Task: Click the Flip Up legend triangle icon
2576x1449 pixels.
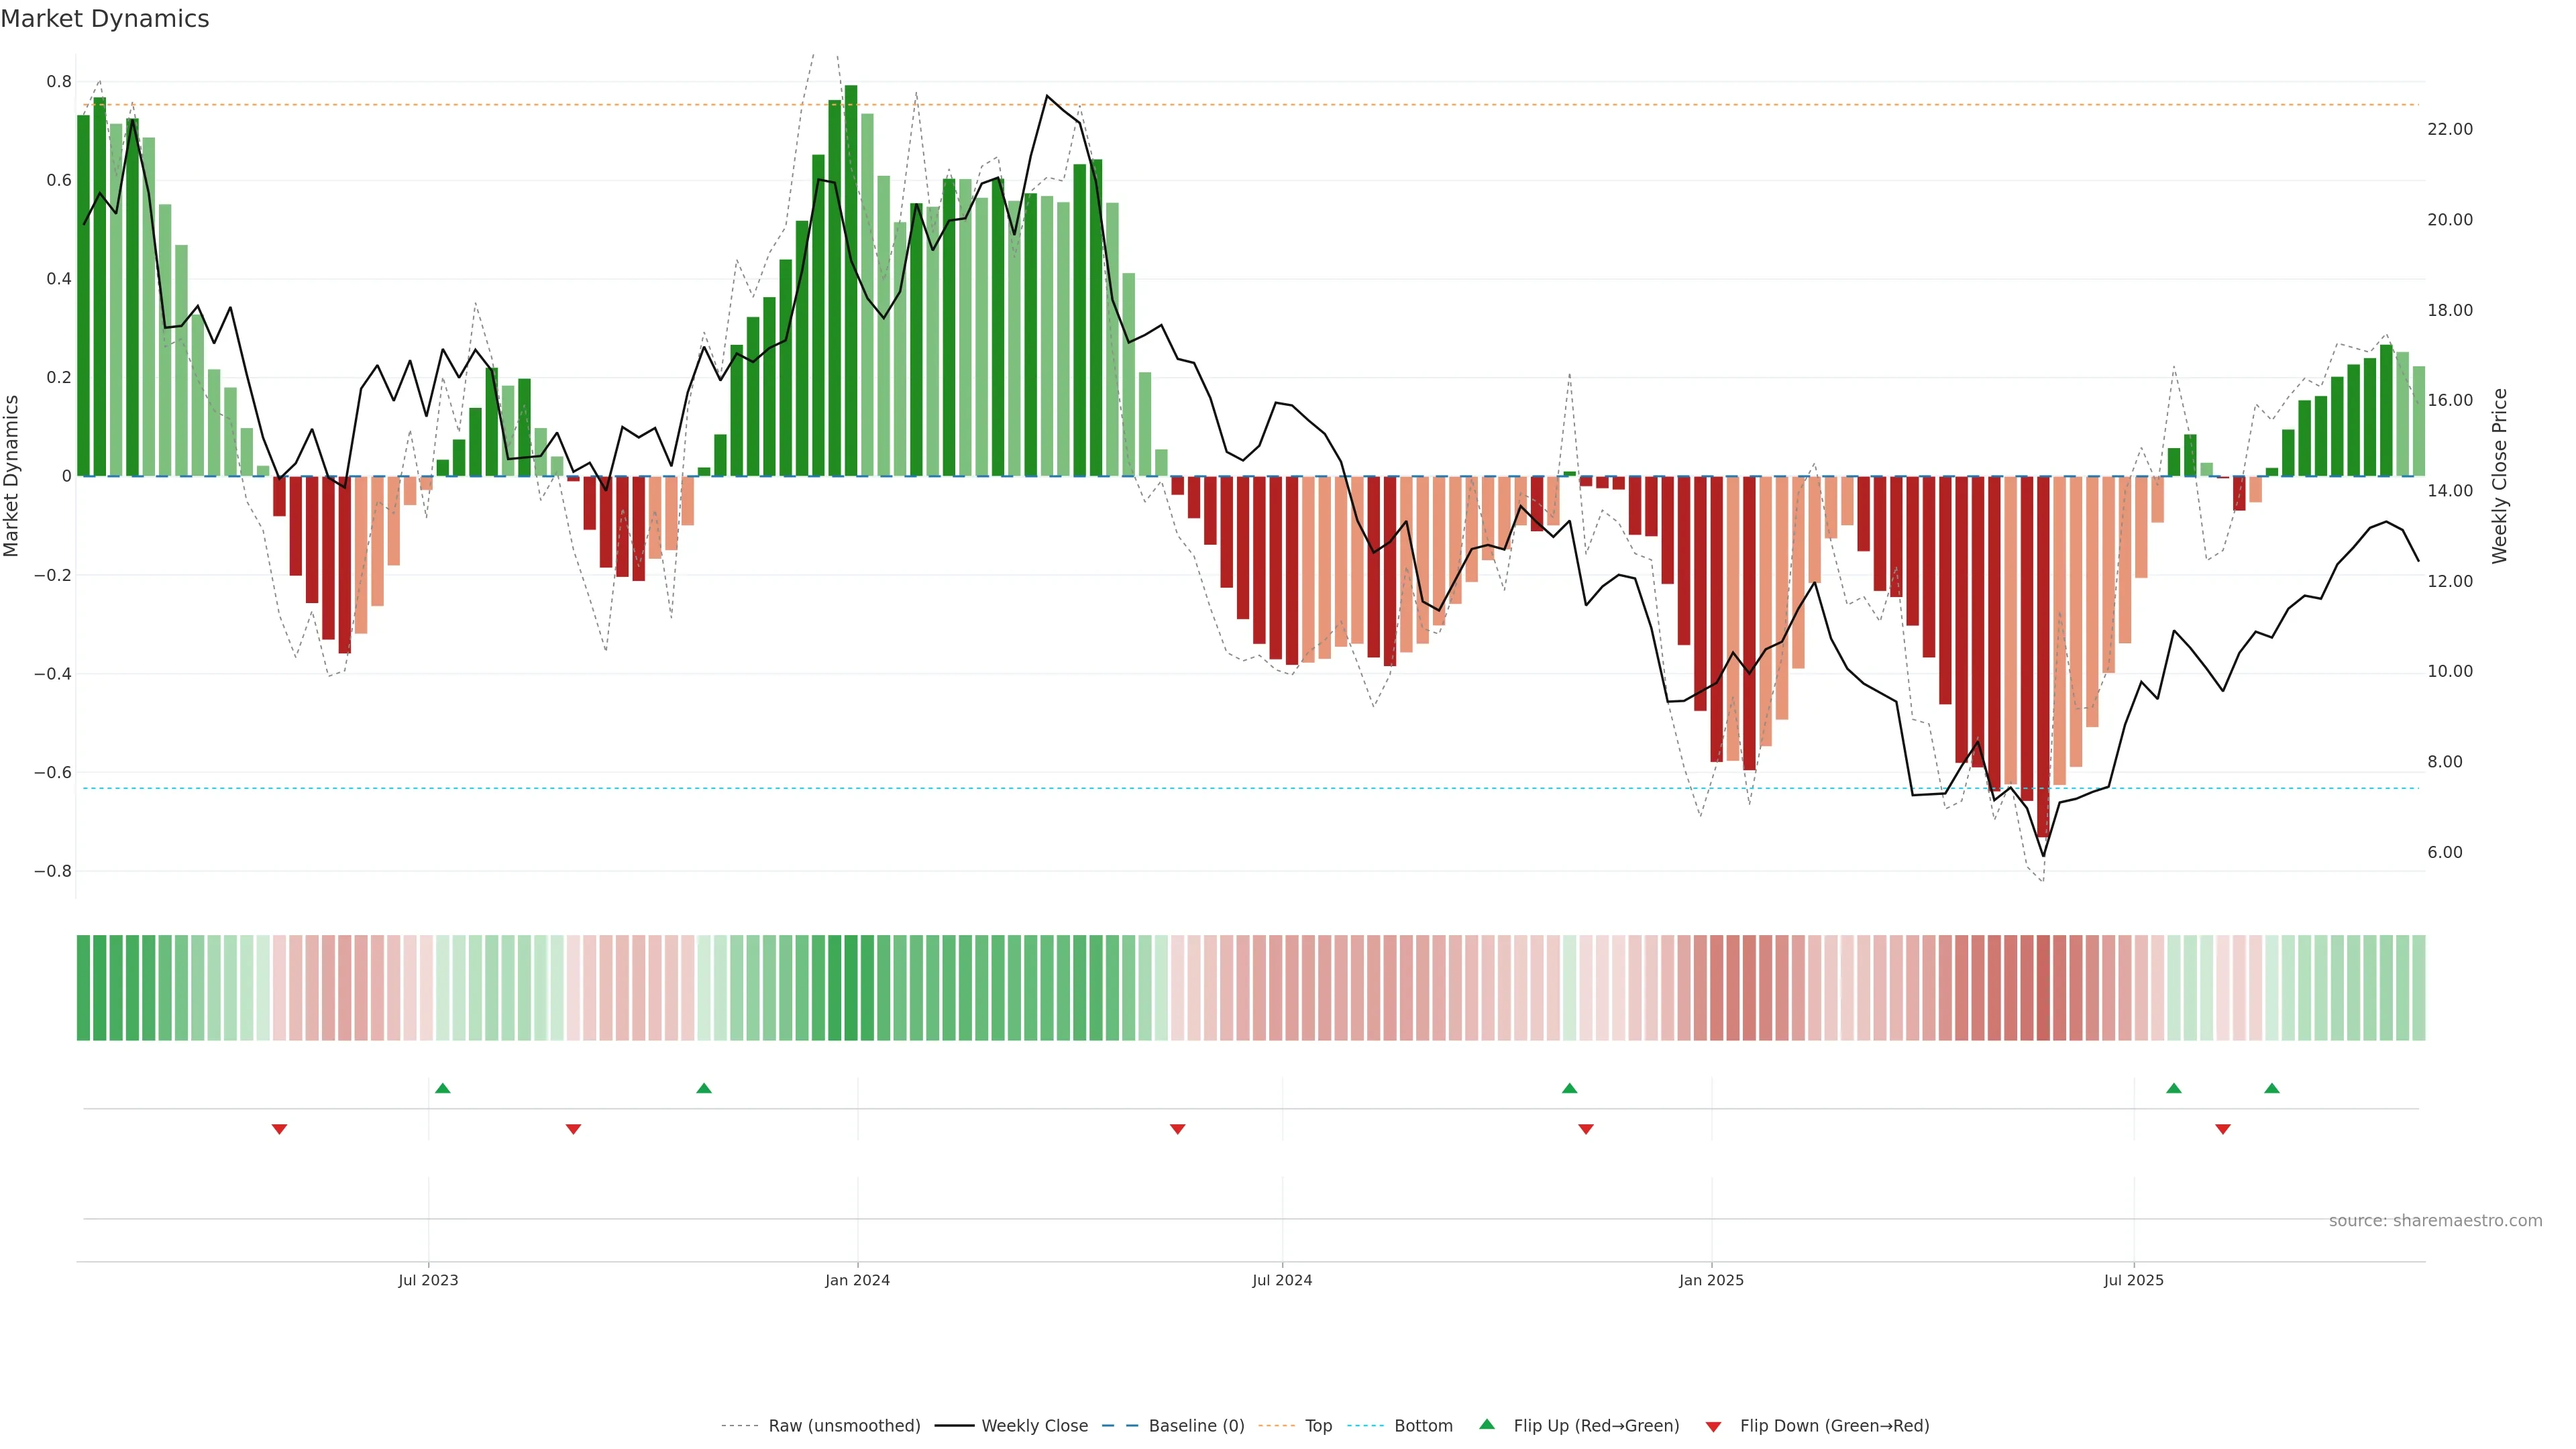Action: point(1486,1424)
